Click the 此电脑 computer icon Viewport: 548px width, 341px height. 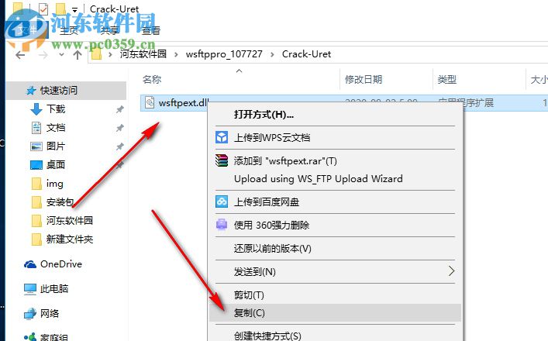30,289
